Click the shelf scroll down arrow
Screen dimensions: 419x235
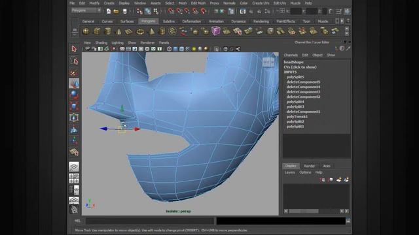(347, 34)
